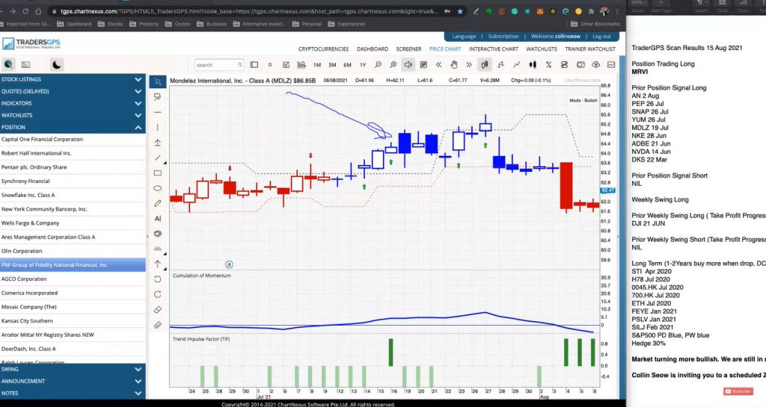
Task: Open the Stocks bookmarks folder
Action: coord(111,23)
